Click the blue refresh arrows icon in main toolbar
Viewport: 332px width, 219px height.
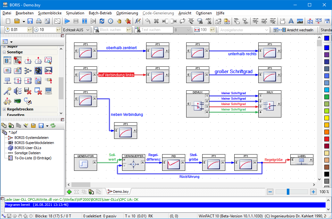pos(102,21)
